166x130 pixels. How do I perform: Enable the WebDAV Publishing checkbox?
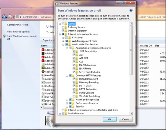[74, 96]
